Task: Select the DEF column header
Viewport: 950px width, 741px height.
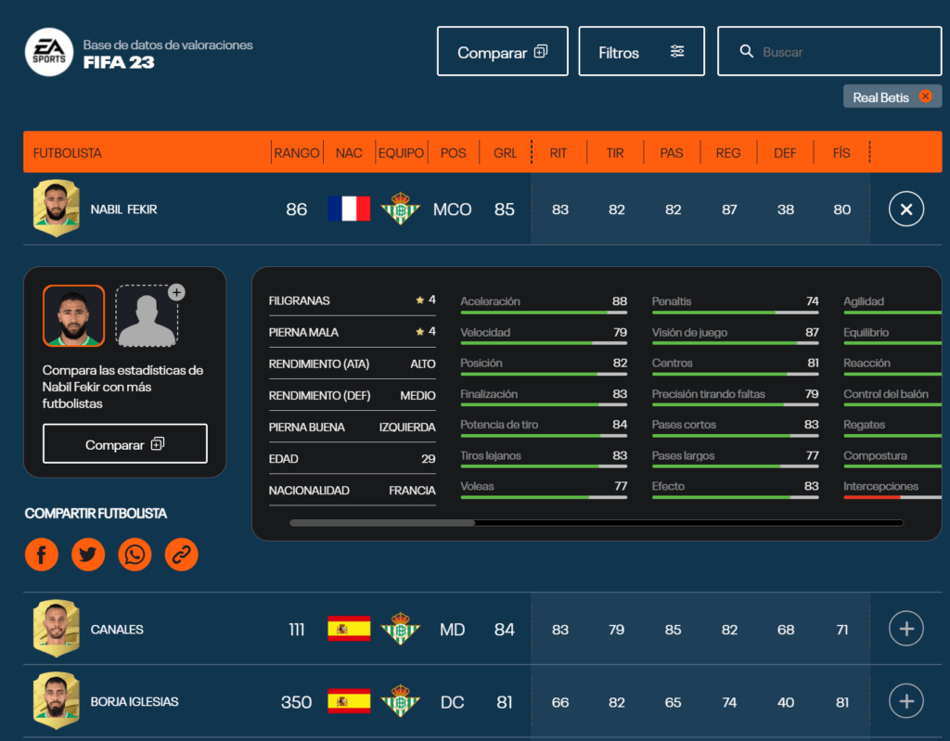Action: point(785,152)
